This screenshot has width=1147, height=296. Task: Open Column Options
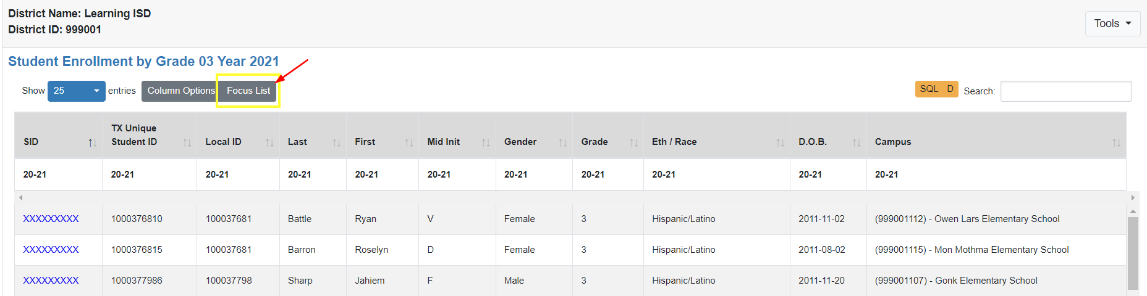click(x=180, y=91)
